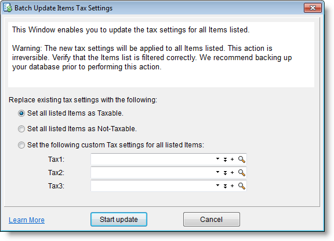The image size is (334, 241).
Task: Click inside the Tax1 input field
Action: click(x=153, y=160)
